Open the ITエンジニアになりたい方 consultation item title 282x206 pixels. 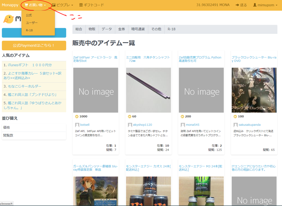(254, 168)
